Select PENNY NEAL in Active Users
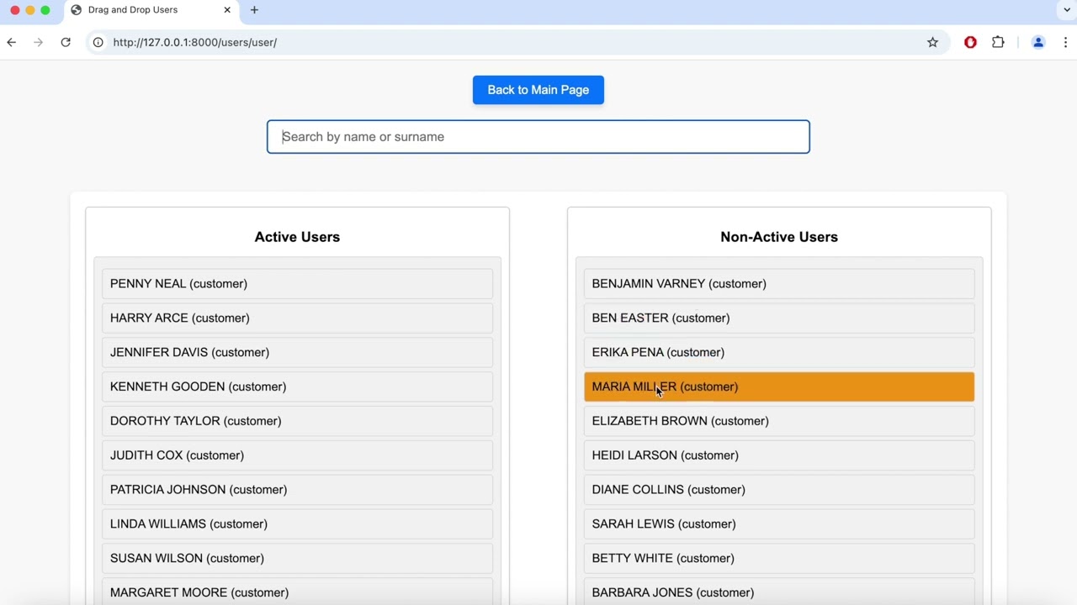 tap(297, 284)
